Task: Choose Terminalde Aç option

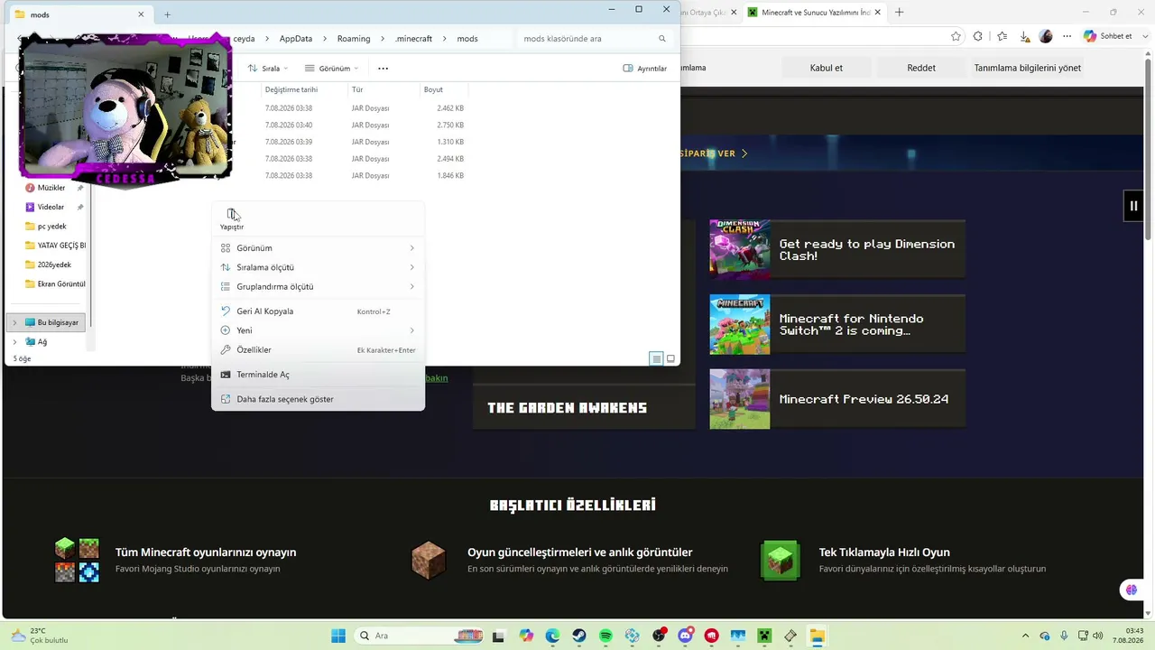Action: pyautogui.click(x=318, y=375)
